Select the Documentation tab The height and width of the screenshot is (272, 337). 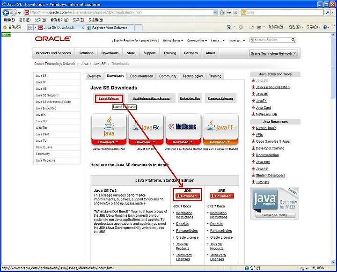[141, 76]
